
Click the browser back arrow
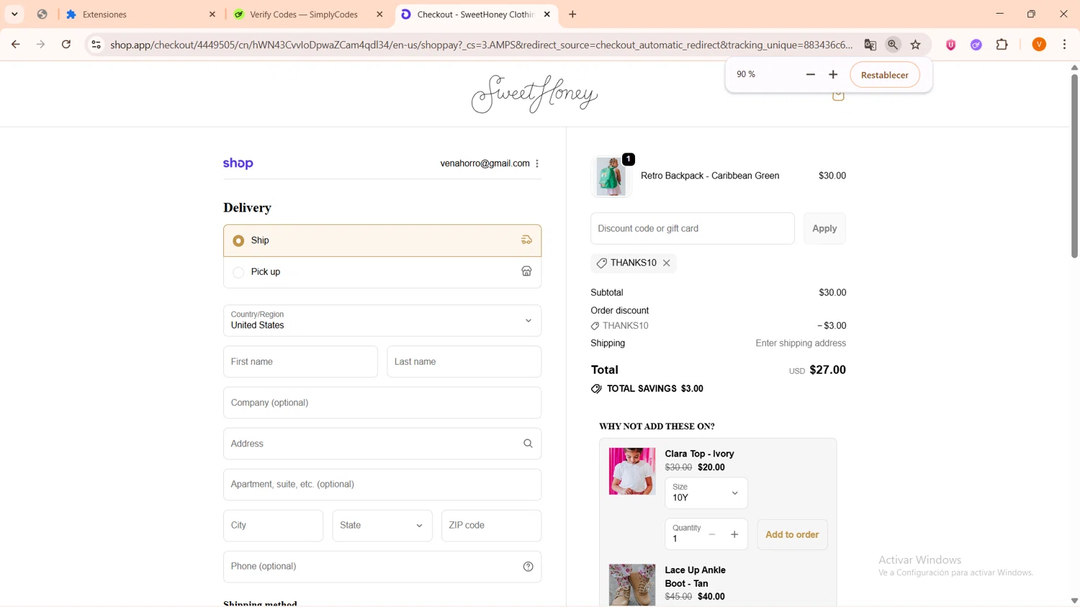[15, 45]
